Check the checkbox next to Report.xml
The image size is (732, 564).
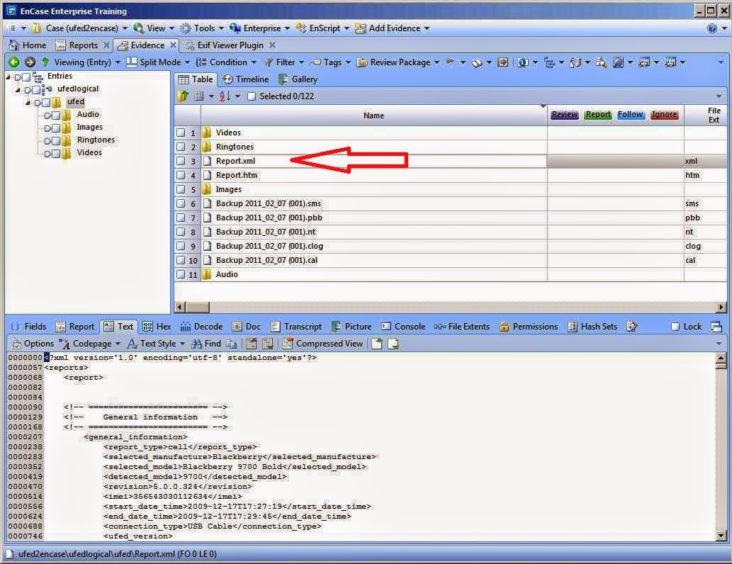pyautogui.click(x=181, y=161)
